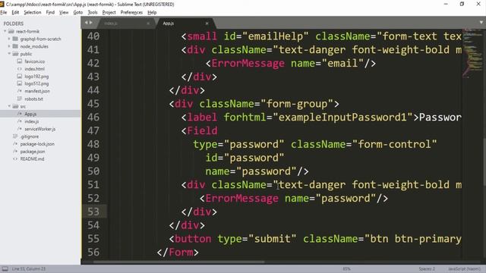Expand the node_modules folder
This screenshot has height=273, width=486.
tap(9, 46)
